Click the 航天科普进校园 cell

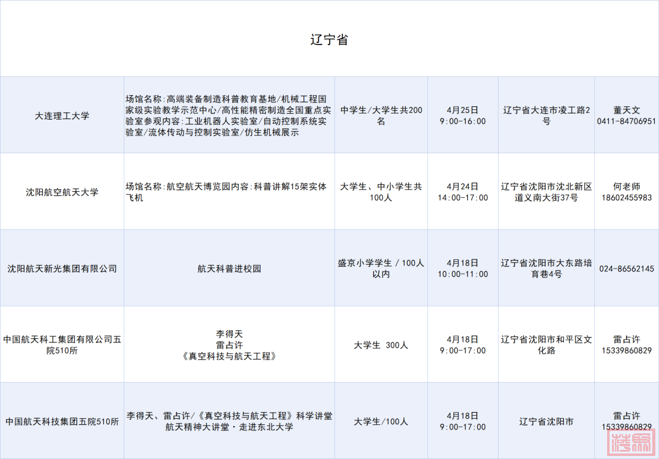pyautogui.click(x=229, y=268)
